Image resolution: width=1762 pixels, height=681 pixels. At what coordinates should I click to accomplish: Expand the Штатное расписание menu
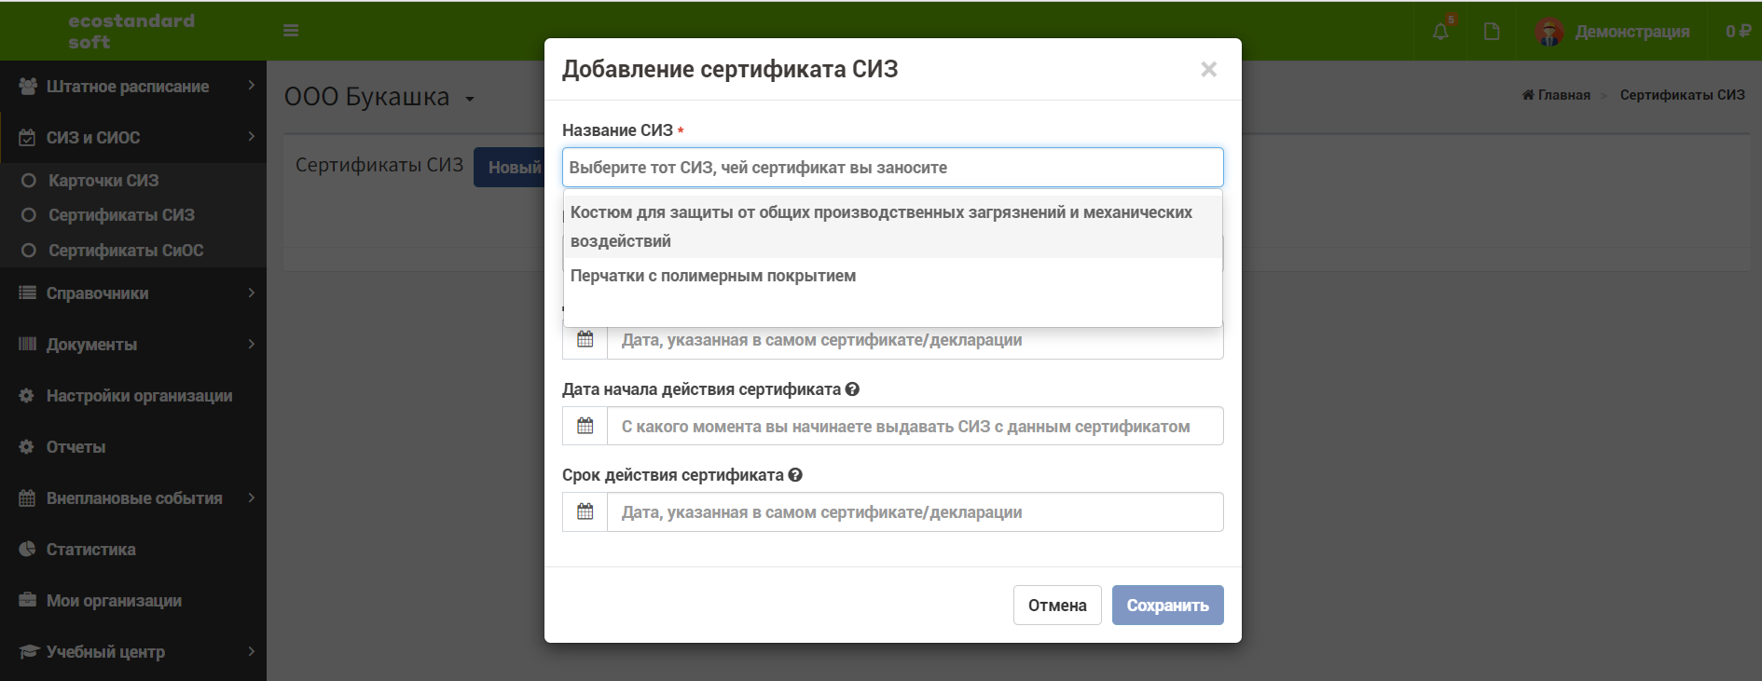pyautogui.click(x=133, y=87)
